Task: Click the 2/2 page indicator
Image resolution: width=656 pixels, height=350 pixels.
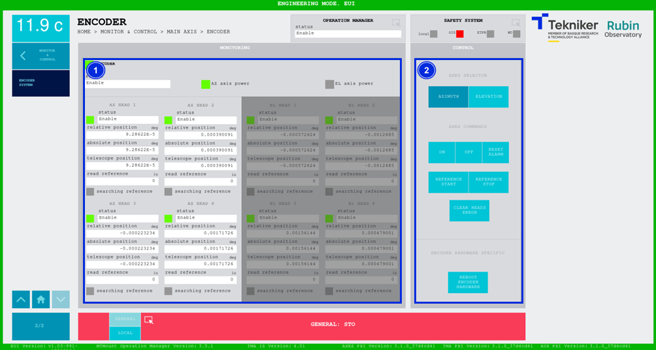Action: pyautogui.click(x=41, y=326)
